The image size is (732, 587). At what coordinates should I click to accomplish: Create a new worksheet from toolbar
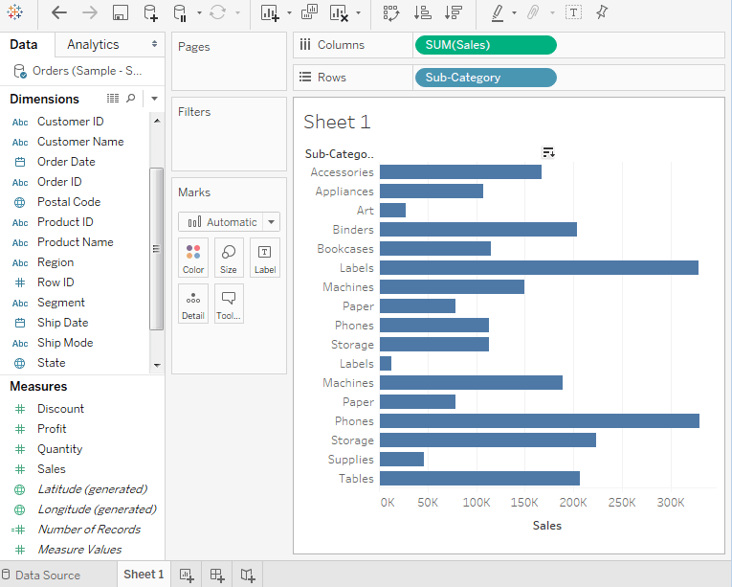pos(270,12)
